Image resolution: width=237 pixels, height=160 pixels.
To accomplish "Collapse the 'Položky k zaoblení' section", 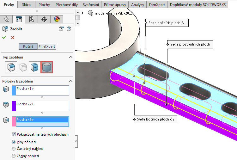I will point(71,81).
